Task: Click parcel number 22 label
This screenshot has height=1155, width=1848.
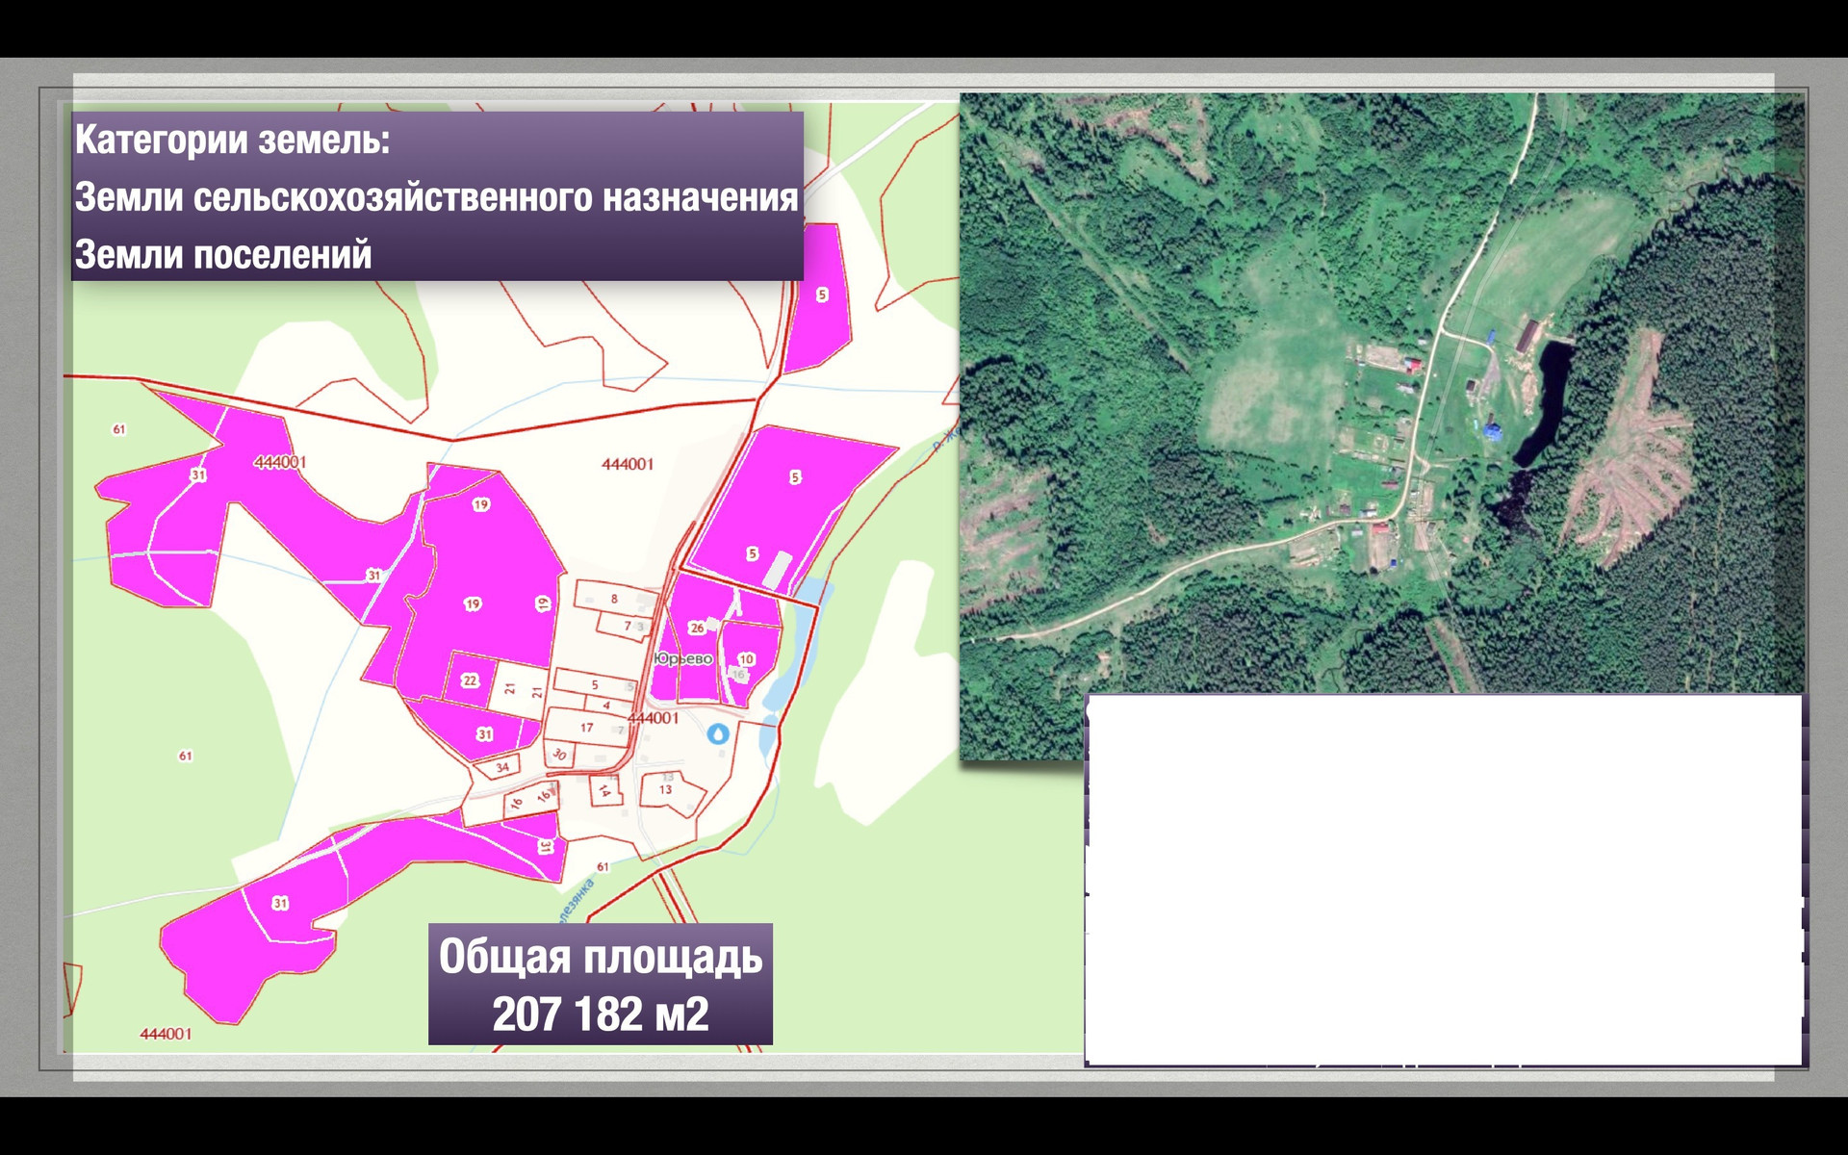Action: pyautogui.click(x=470, y=680)
